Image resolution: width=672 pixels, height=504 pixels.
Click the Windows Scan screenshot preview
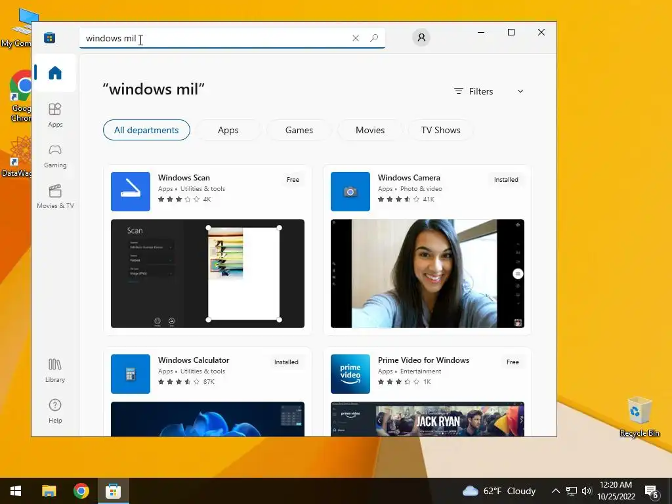[207, 274]
